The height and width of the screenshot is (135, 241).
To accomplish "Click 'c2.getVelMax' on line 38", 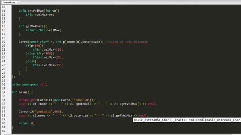I will [x=121, y=115].
